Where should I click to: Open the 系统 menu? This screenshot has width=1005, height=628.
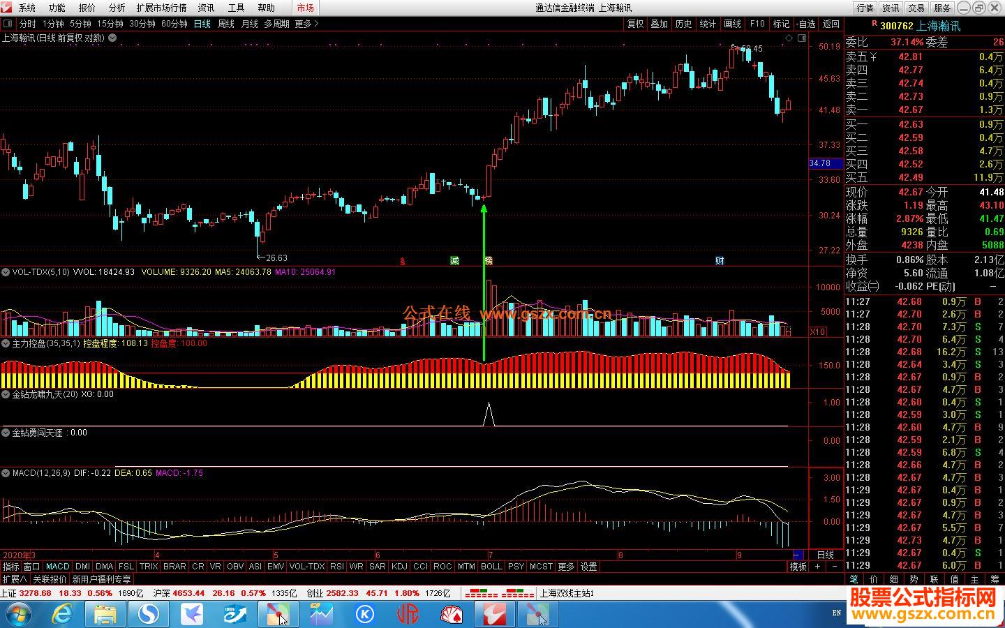27,8
